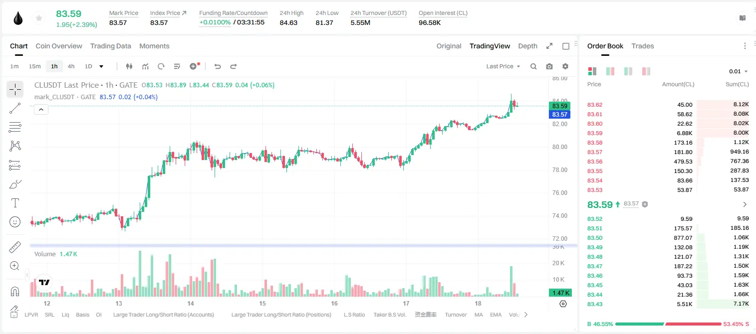The image size is (756, 334).
Task: Select the crosshair cursor tool
Action: pos(15,89)
